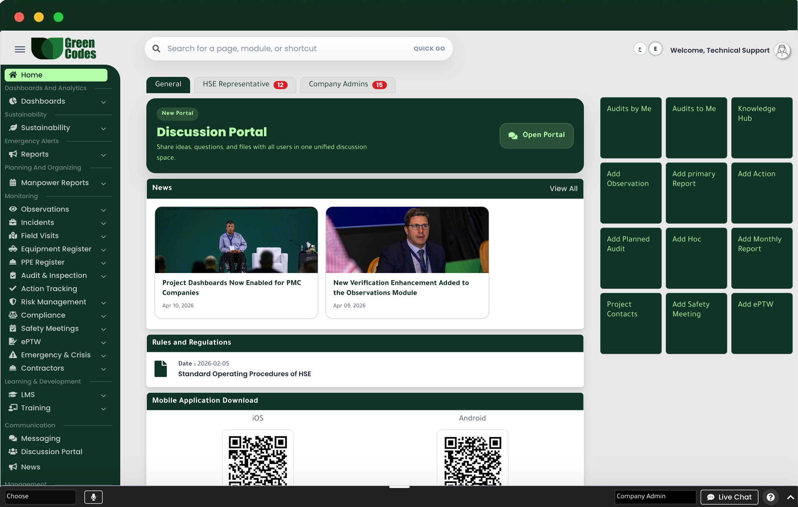Switch to the HSE Representative tab
Screen dimensions: 798x507
245,85
